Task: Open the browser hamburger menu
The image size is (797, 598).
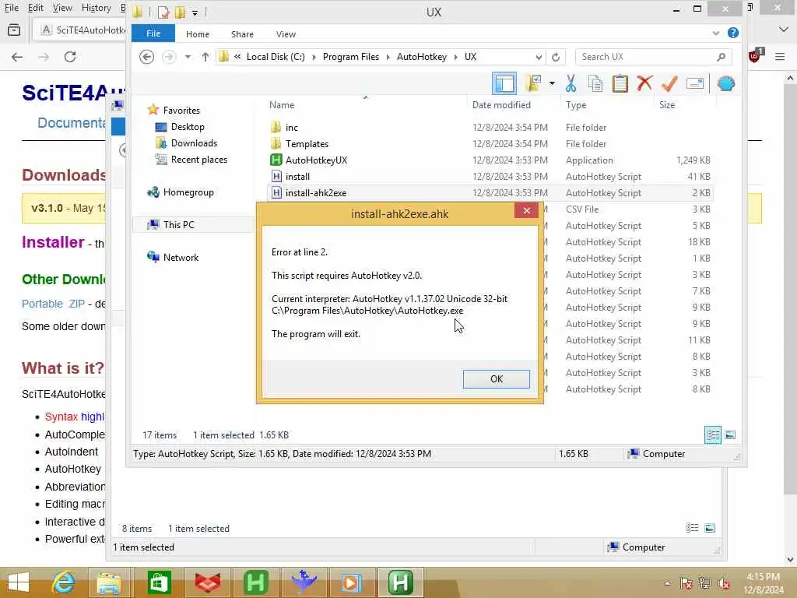Action: [x=780, y=57]
